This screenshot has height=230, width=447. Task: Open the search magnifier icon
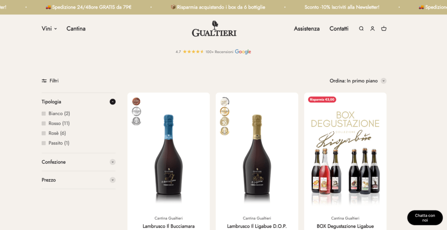click(361, 28)
